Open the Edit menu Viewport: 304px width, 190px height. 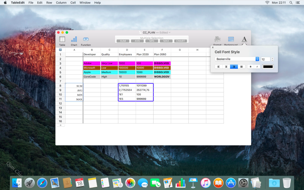point(40,3)
